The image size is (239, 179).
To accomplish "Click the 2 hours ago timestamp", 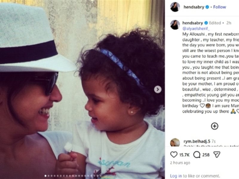I will [x=180, y=163].
